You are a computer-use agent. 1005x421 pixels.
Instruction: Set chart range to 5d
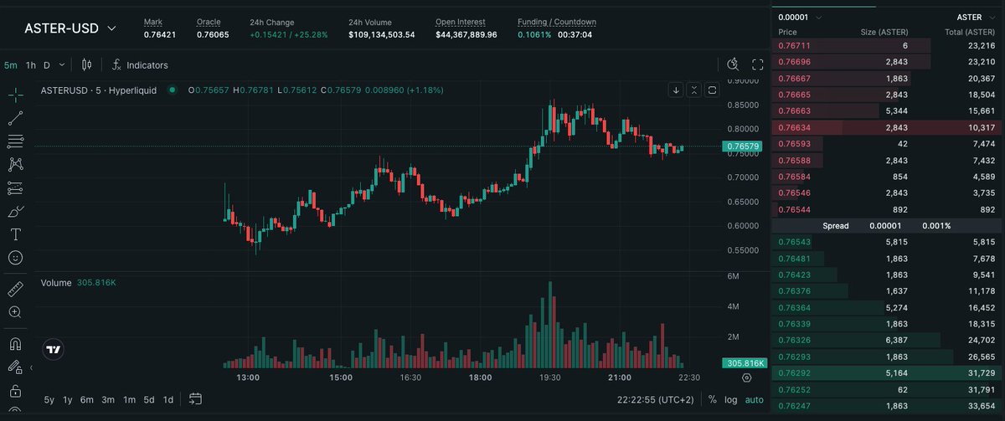[x=149, y=399]
